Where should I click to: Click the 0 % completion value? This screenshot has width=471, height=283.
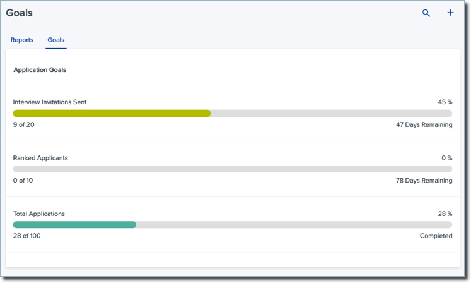point(446,158)
